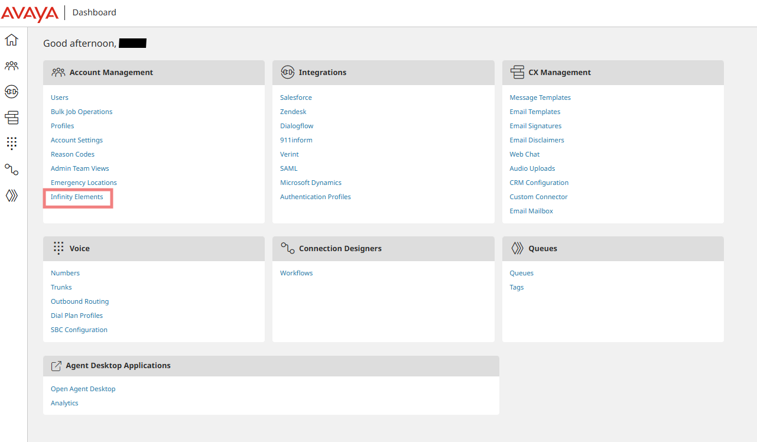
Task: Navigate to Tags under Queues
Action: click(x=516, y=287)
